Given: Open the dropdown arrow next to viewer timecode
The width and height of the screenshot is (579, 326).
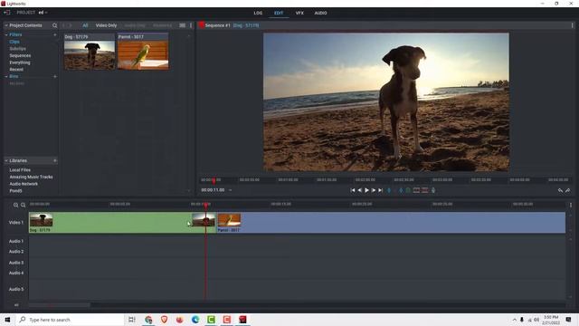Looking at the screenshot, I should (x=231, y=190).
